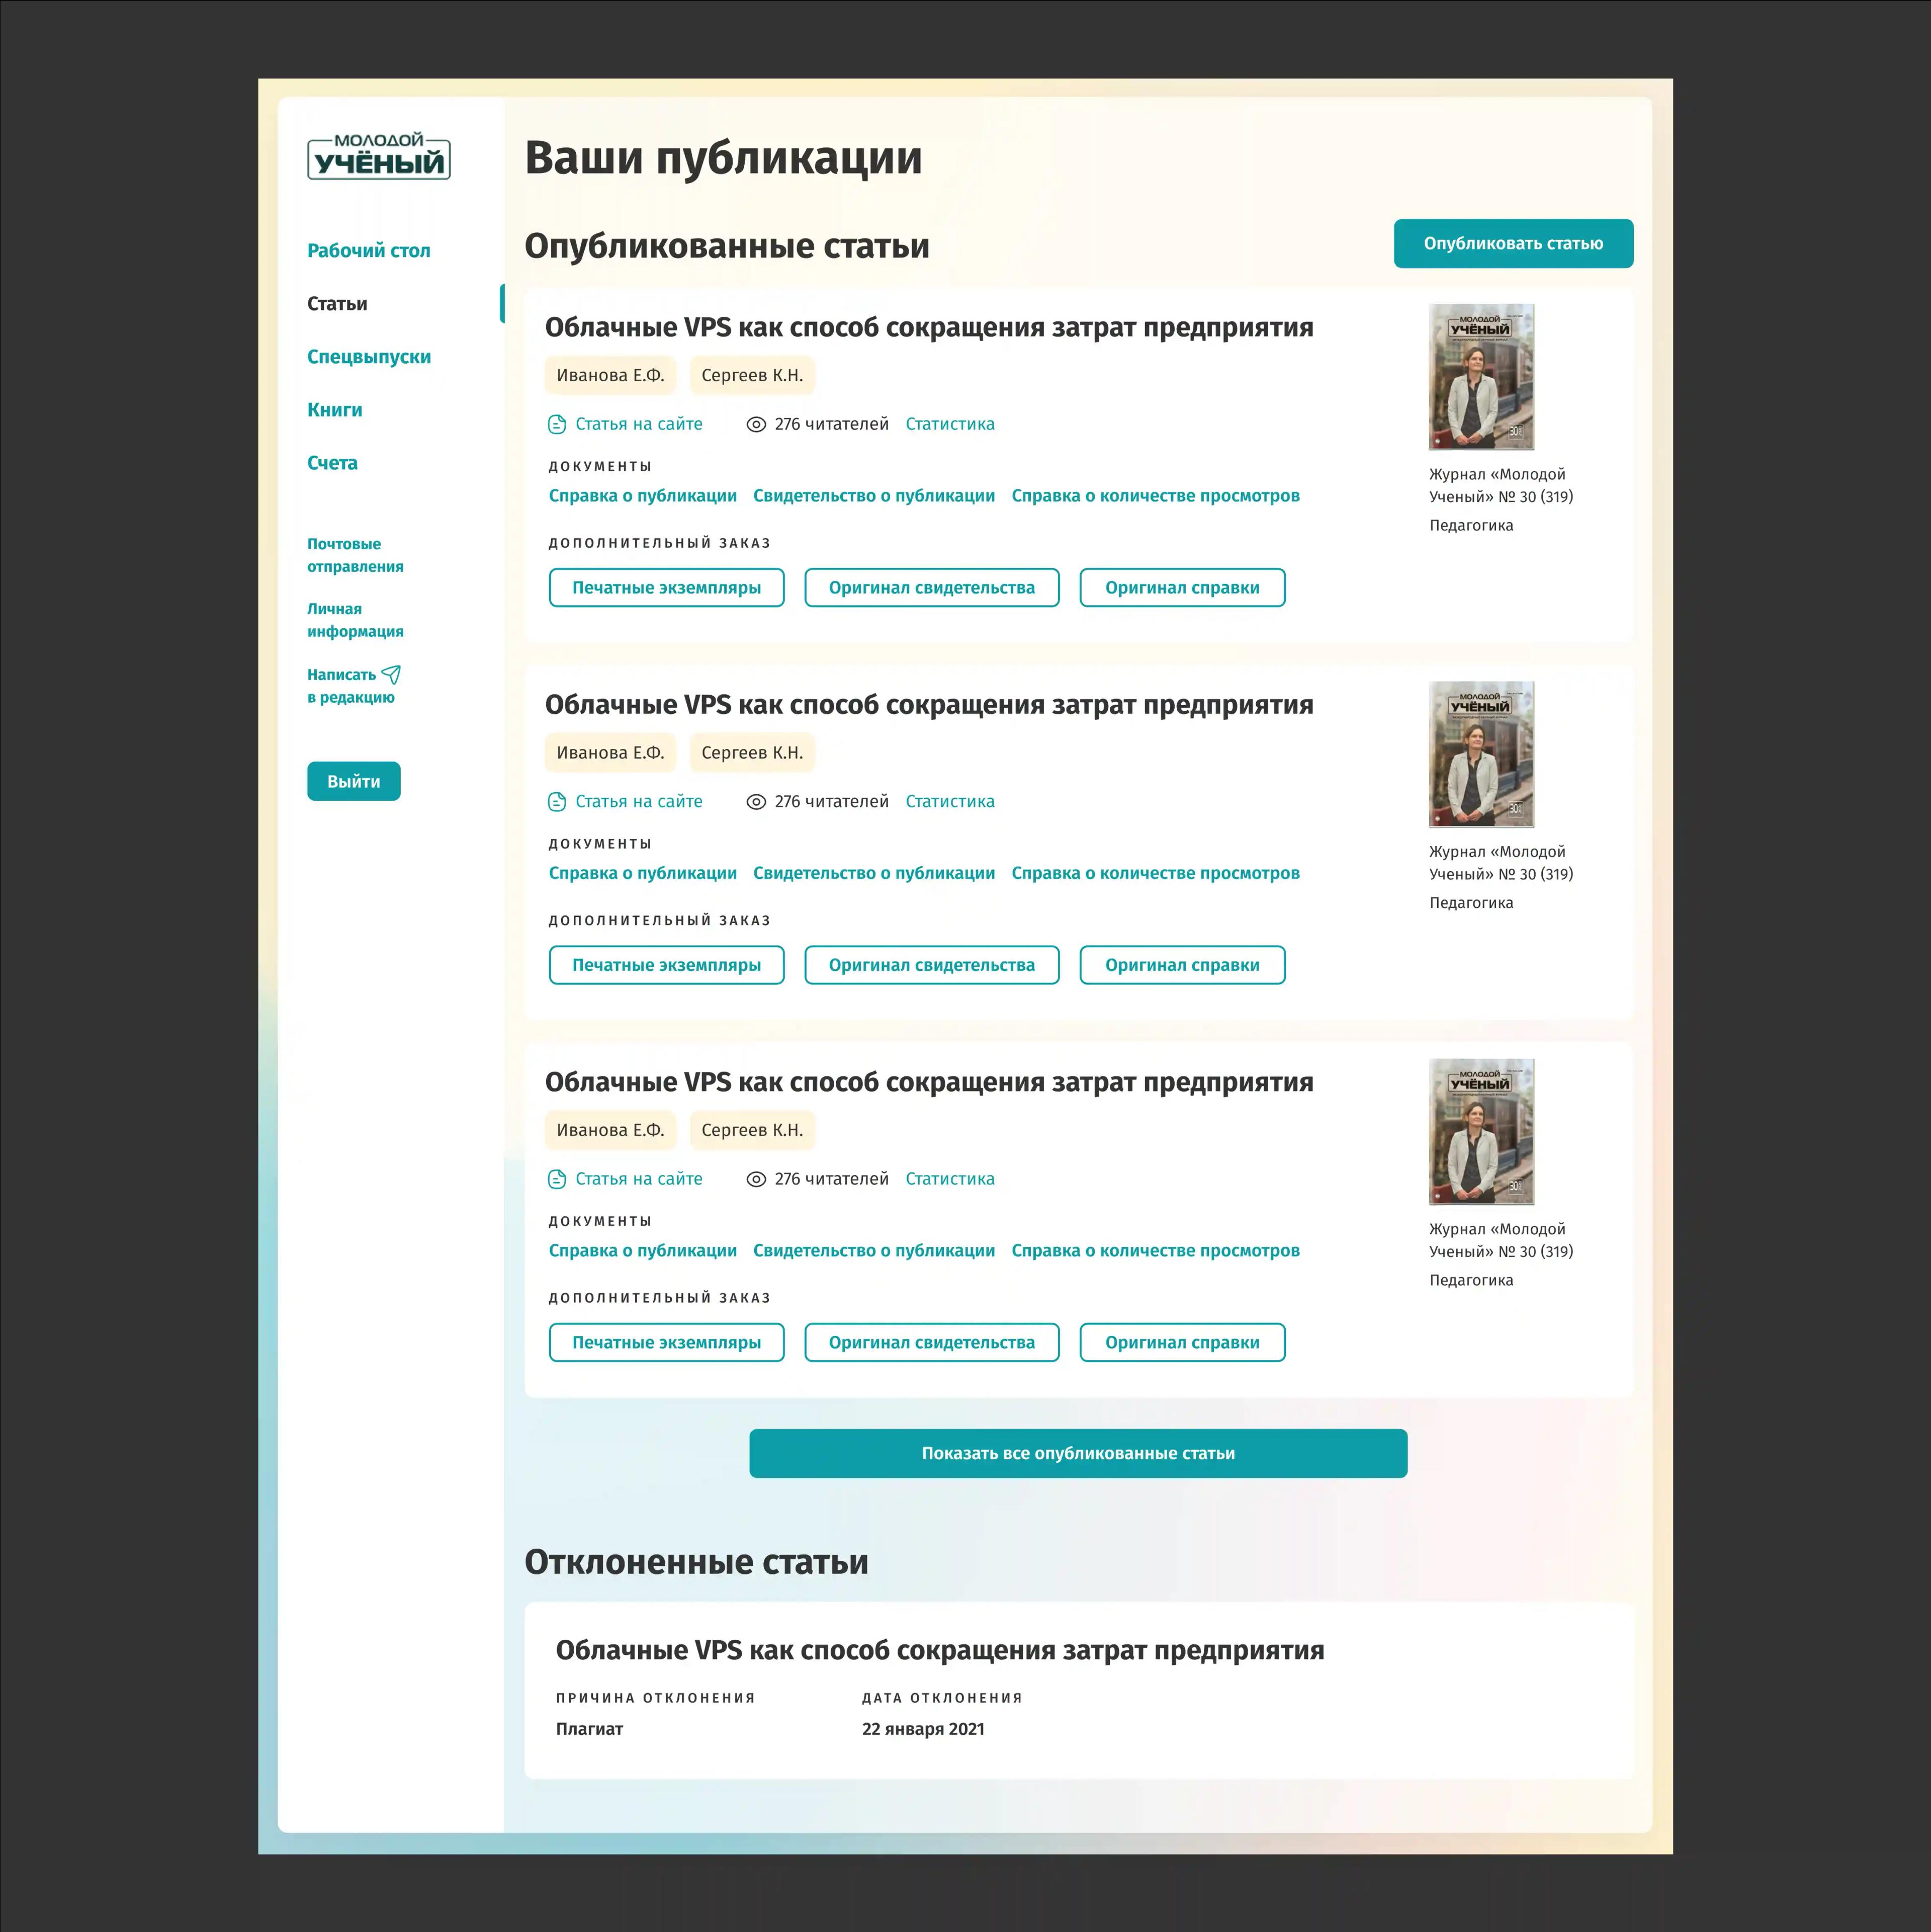Click Опубликовать статью button
This screenshot has height=1932, width=1931.
click(1513, 244)
